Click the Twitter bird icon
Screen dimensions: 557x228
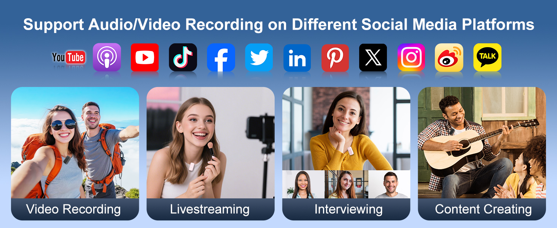[x=259, y=57]
